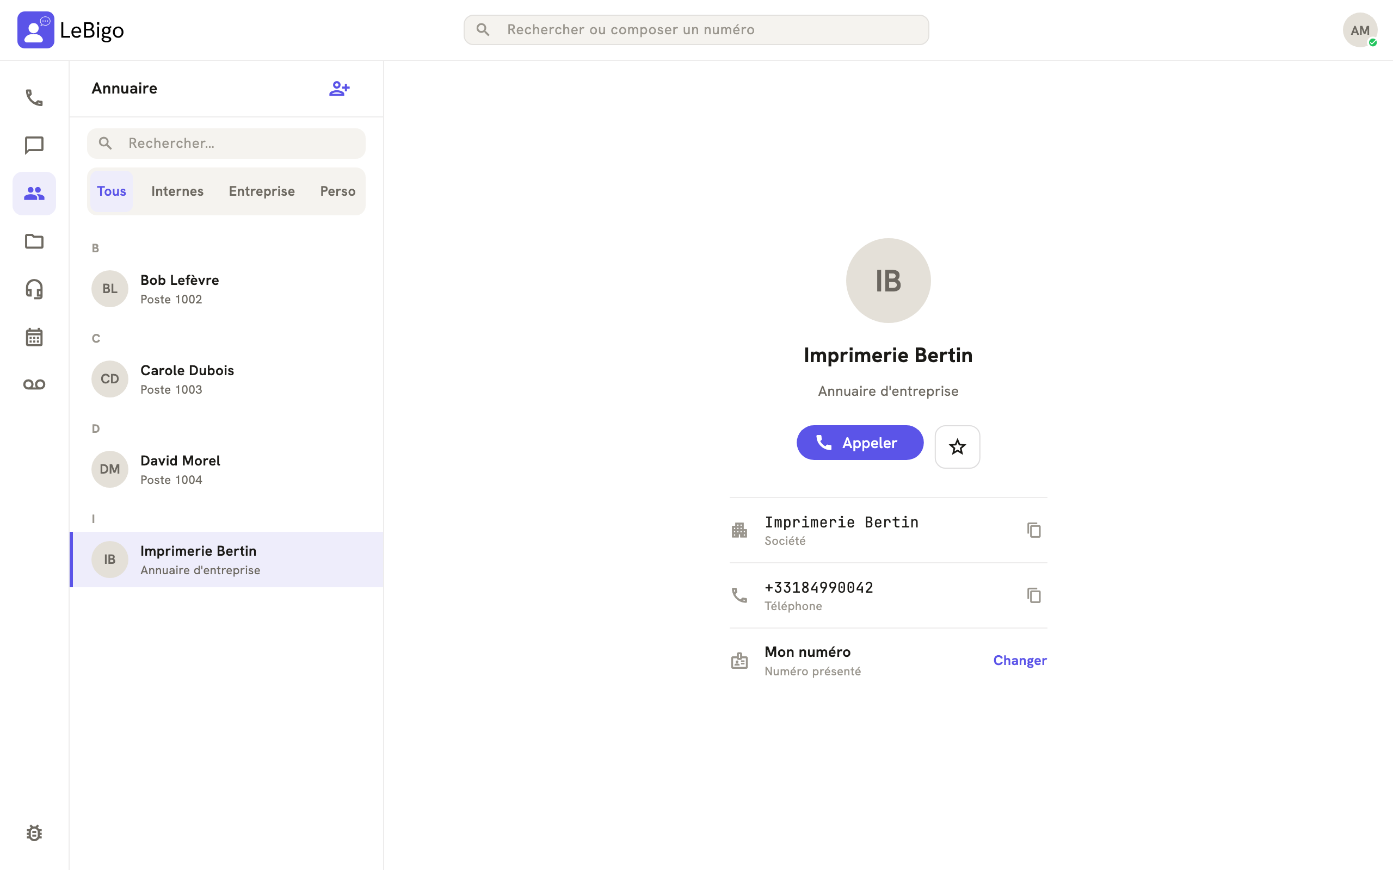The image size is (1393, 870).
Task: Focus the Annuaire Rechercher field
Action: [226, 143]
